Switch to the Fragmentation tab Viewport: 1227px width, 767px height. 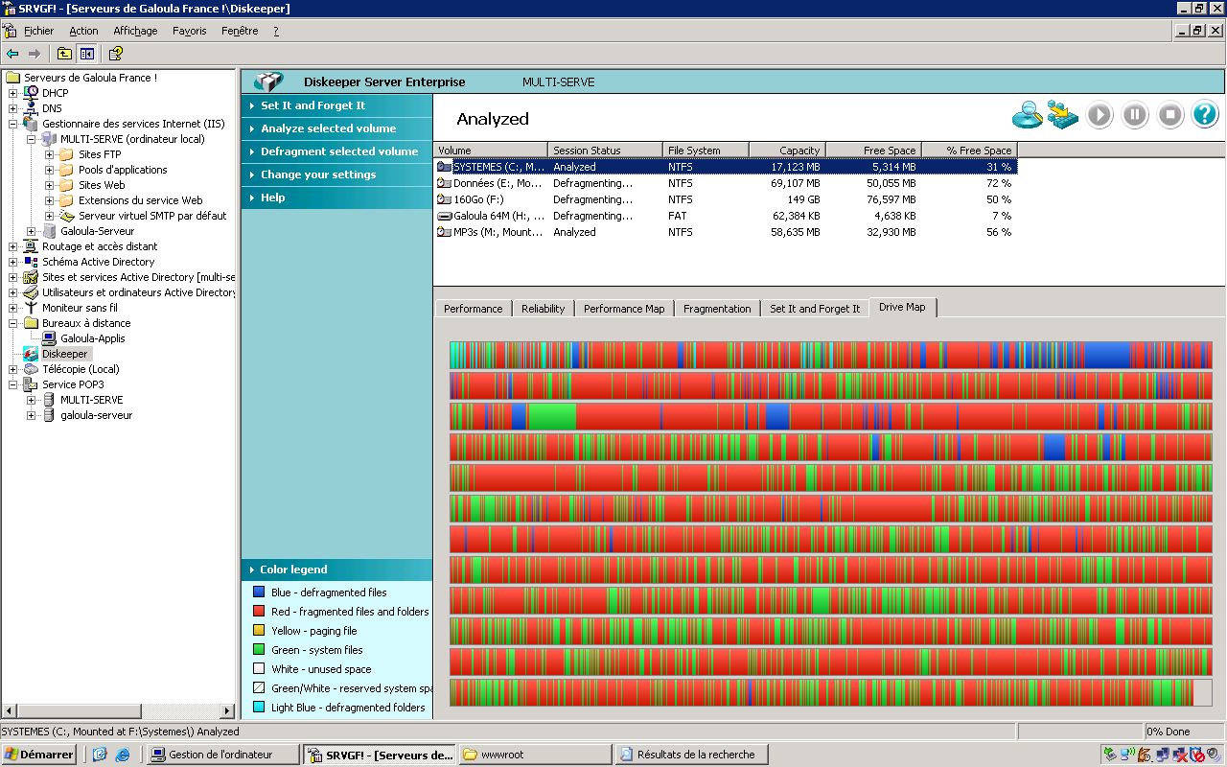coord(716,309)
